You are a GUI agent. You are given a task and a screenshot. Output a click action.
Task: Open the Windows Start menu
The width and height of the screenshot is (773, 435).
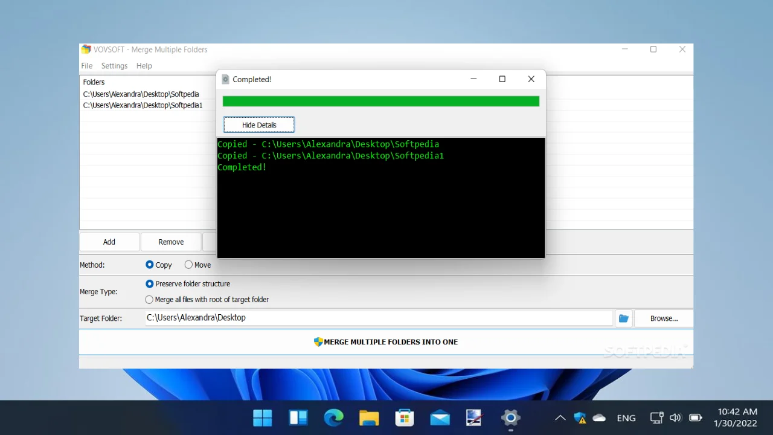click(x=263, y=417)
